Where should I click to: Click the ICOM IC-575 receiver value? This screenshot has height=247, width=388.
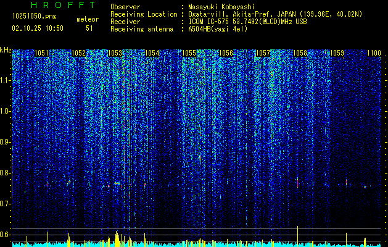pos(247,22)
